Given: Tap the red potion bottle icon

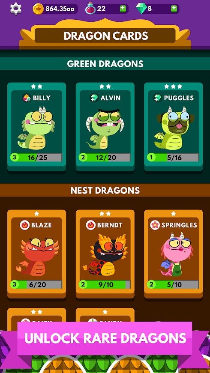Looking at the screenshot, I should [90, 9].
